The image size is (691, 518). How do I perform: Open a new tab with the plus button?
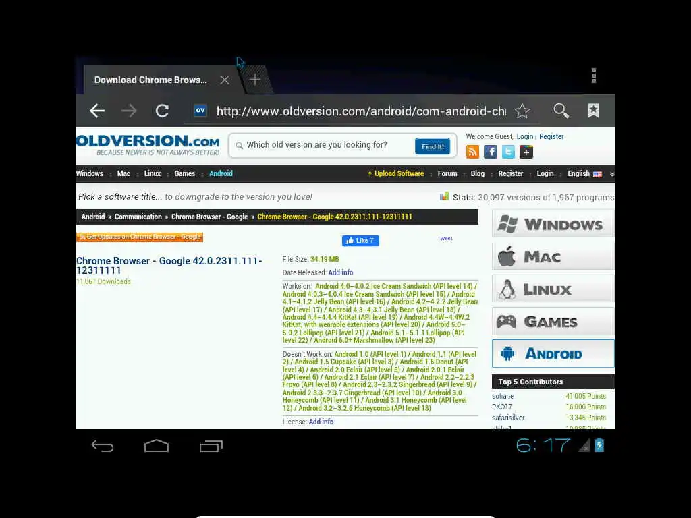point(254,80)
